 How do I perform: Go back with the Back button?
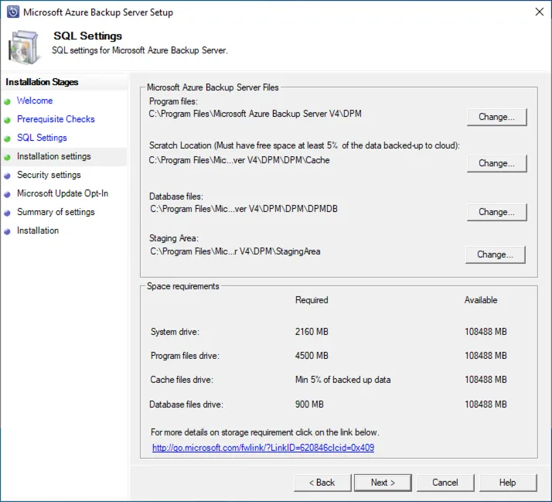(x=322, y=483)
